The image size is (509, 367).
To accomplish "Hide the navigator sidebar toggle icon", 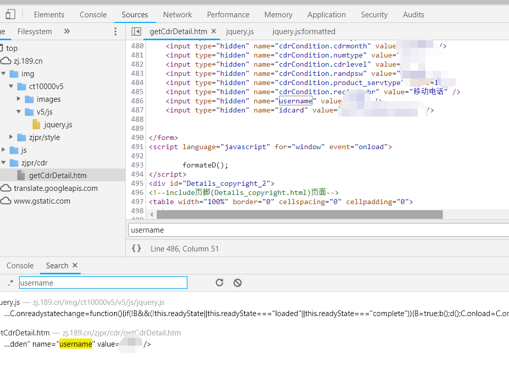I will (x=136, y=32).
